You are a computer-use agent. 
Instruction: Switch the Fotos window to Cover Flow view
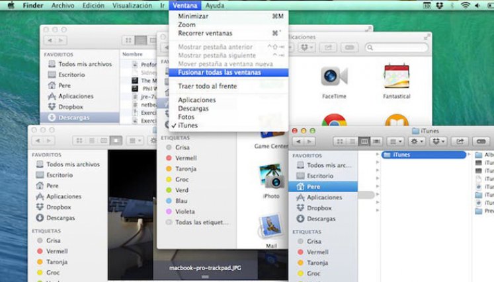116,141
